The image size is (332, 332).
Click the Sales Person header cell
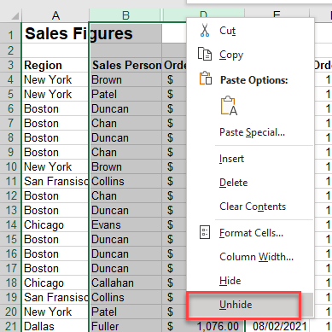coord(126,66)
